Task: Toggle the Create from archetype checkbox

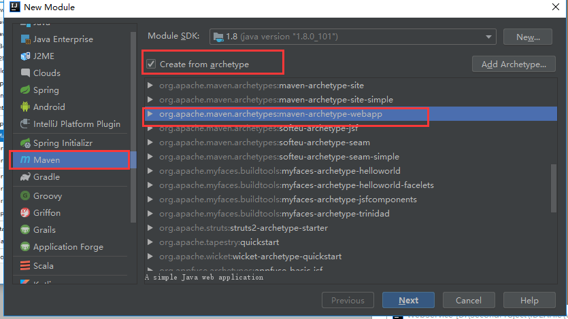Action: pos(151,64)
